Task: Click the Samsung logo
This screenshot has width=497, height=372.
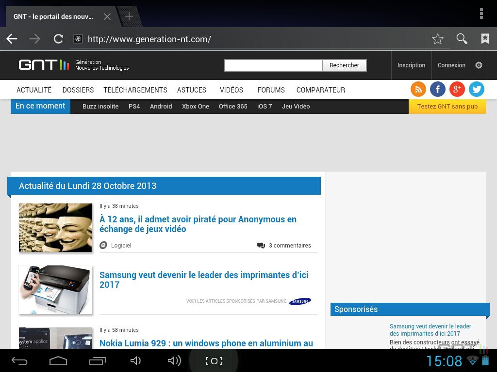Action: tap(300, 301)
